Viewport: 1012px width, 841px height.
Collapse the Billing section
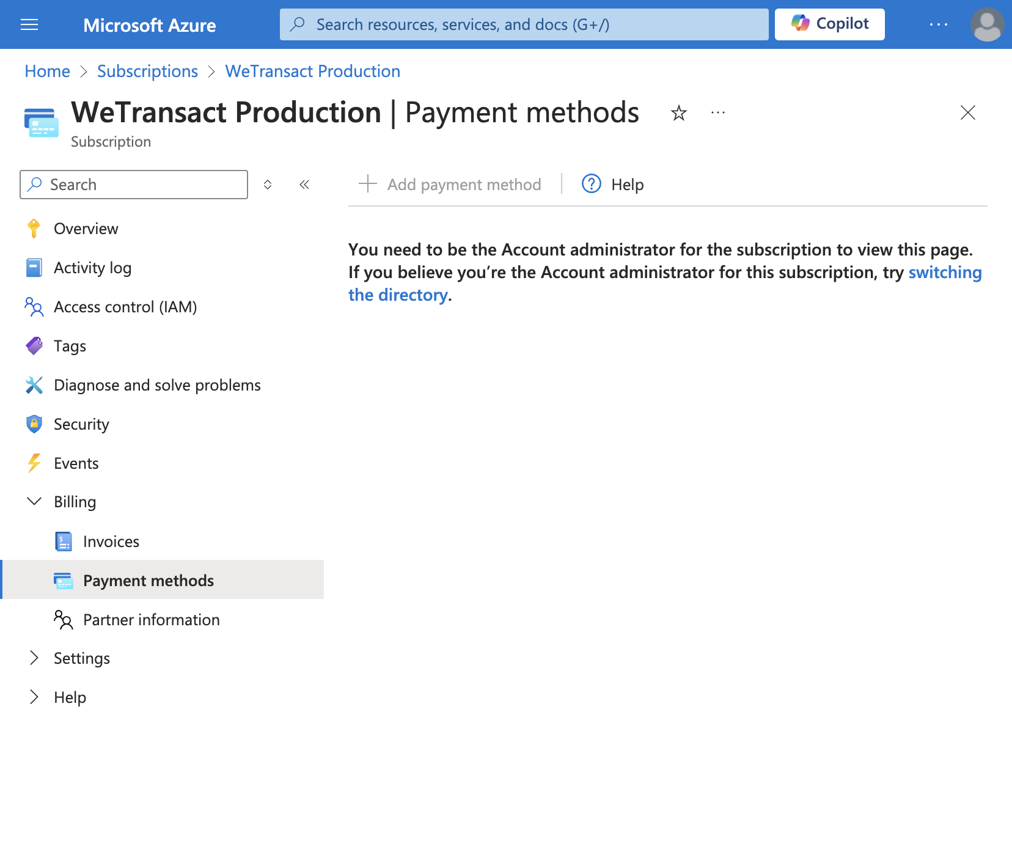(34, 502)
